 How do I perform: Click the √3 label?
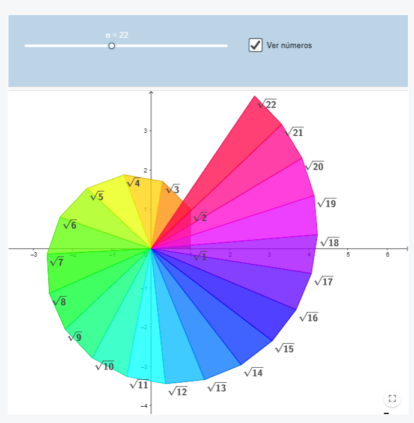coord(172,189)
